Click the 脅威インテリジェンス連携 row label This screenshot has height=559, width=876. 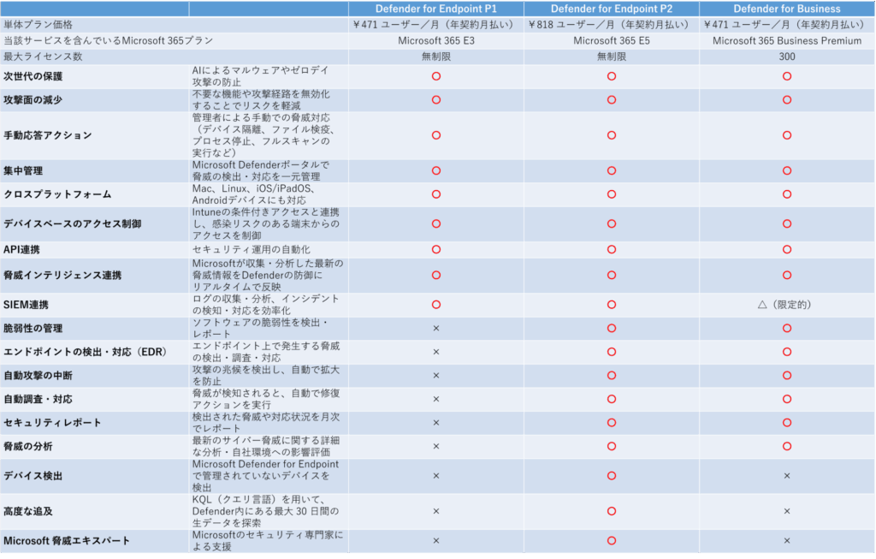(62, 275)
